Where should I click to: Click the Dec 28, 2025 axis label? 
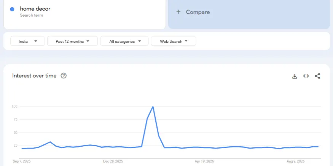point(113,161)
